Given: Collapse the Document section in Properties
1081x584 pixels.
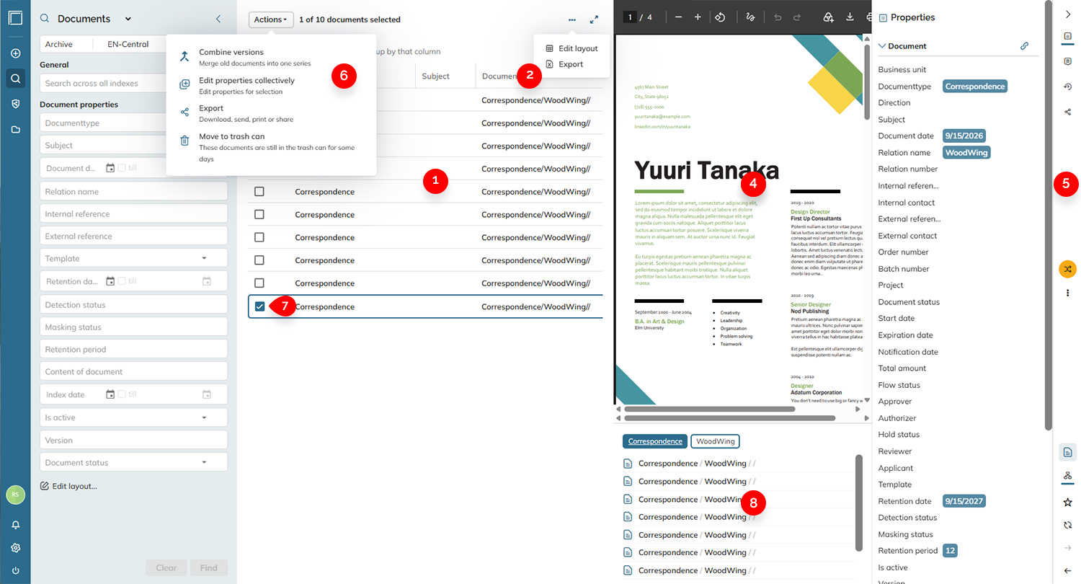Looking at the screenshot, I should [882, 46].
